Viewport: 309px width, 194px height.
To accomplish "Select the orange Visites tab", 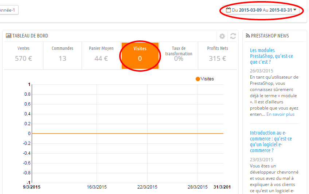I will click(x=140, y=56).
